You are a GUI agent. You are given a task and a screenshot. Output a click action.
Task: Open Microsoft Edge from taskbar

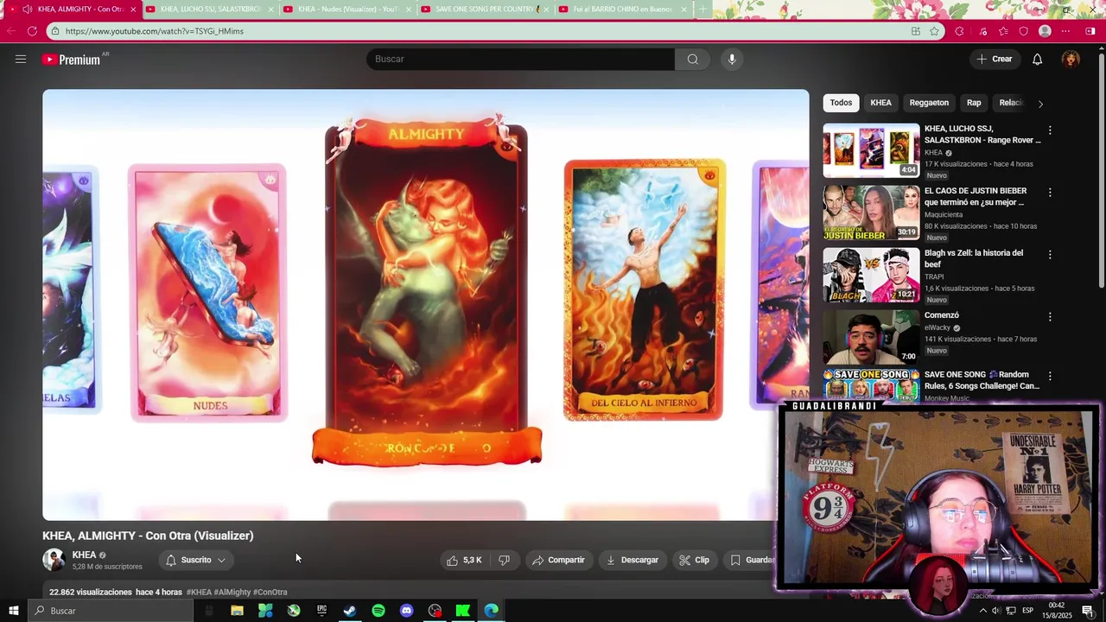[x=491, y=611]
